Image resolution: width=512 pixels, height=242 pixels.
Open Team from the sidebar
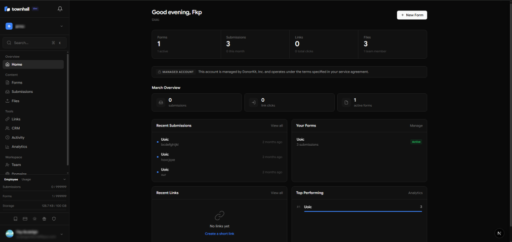[x=33, y=165]
